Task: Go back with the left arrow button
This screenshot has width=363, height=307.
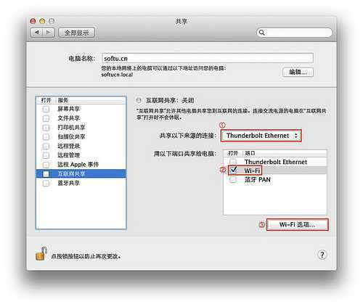Action: (36, 33)
